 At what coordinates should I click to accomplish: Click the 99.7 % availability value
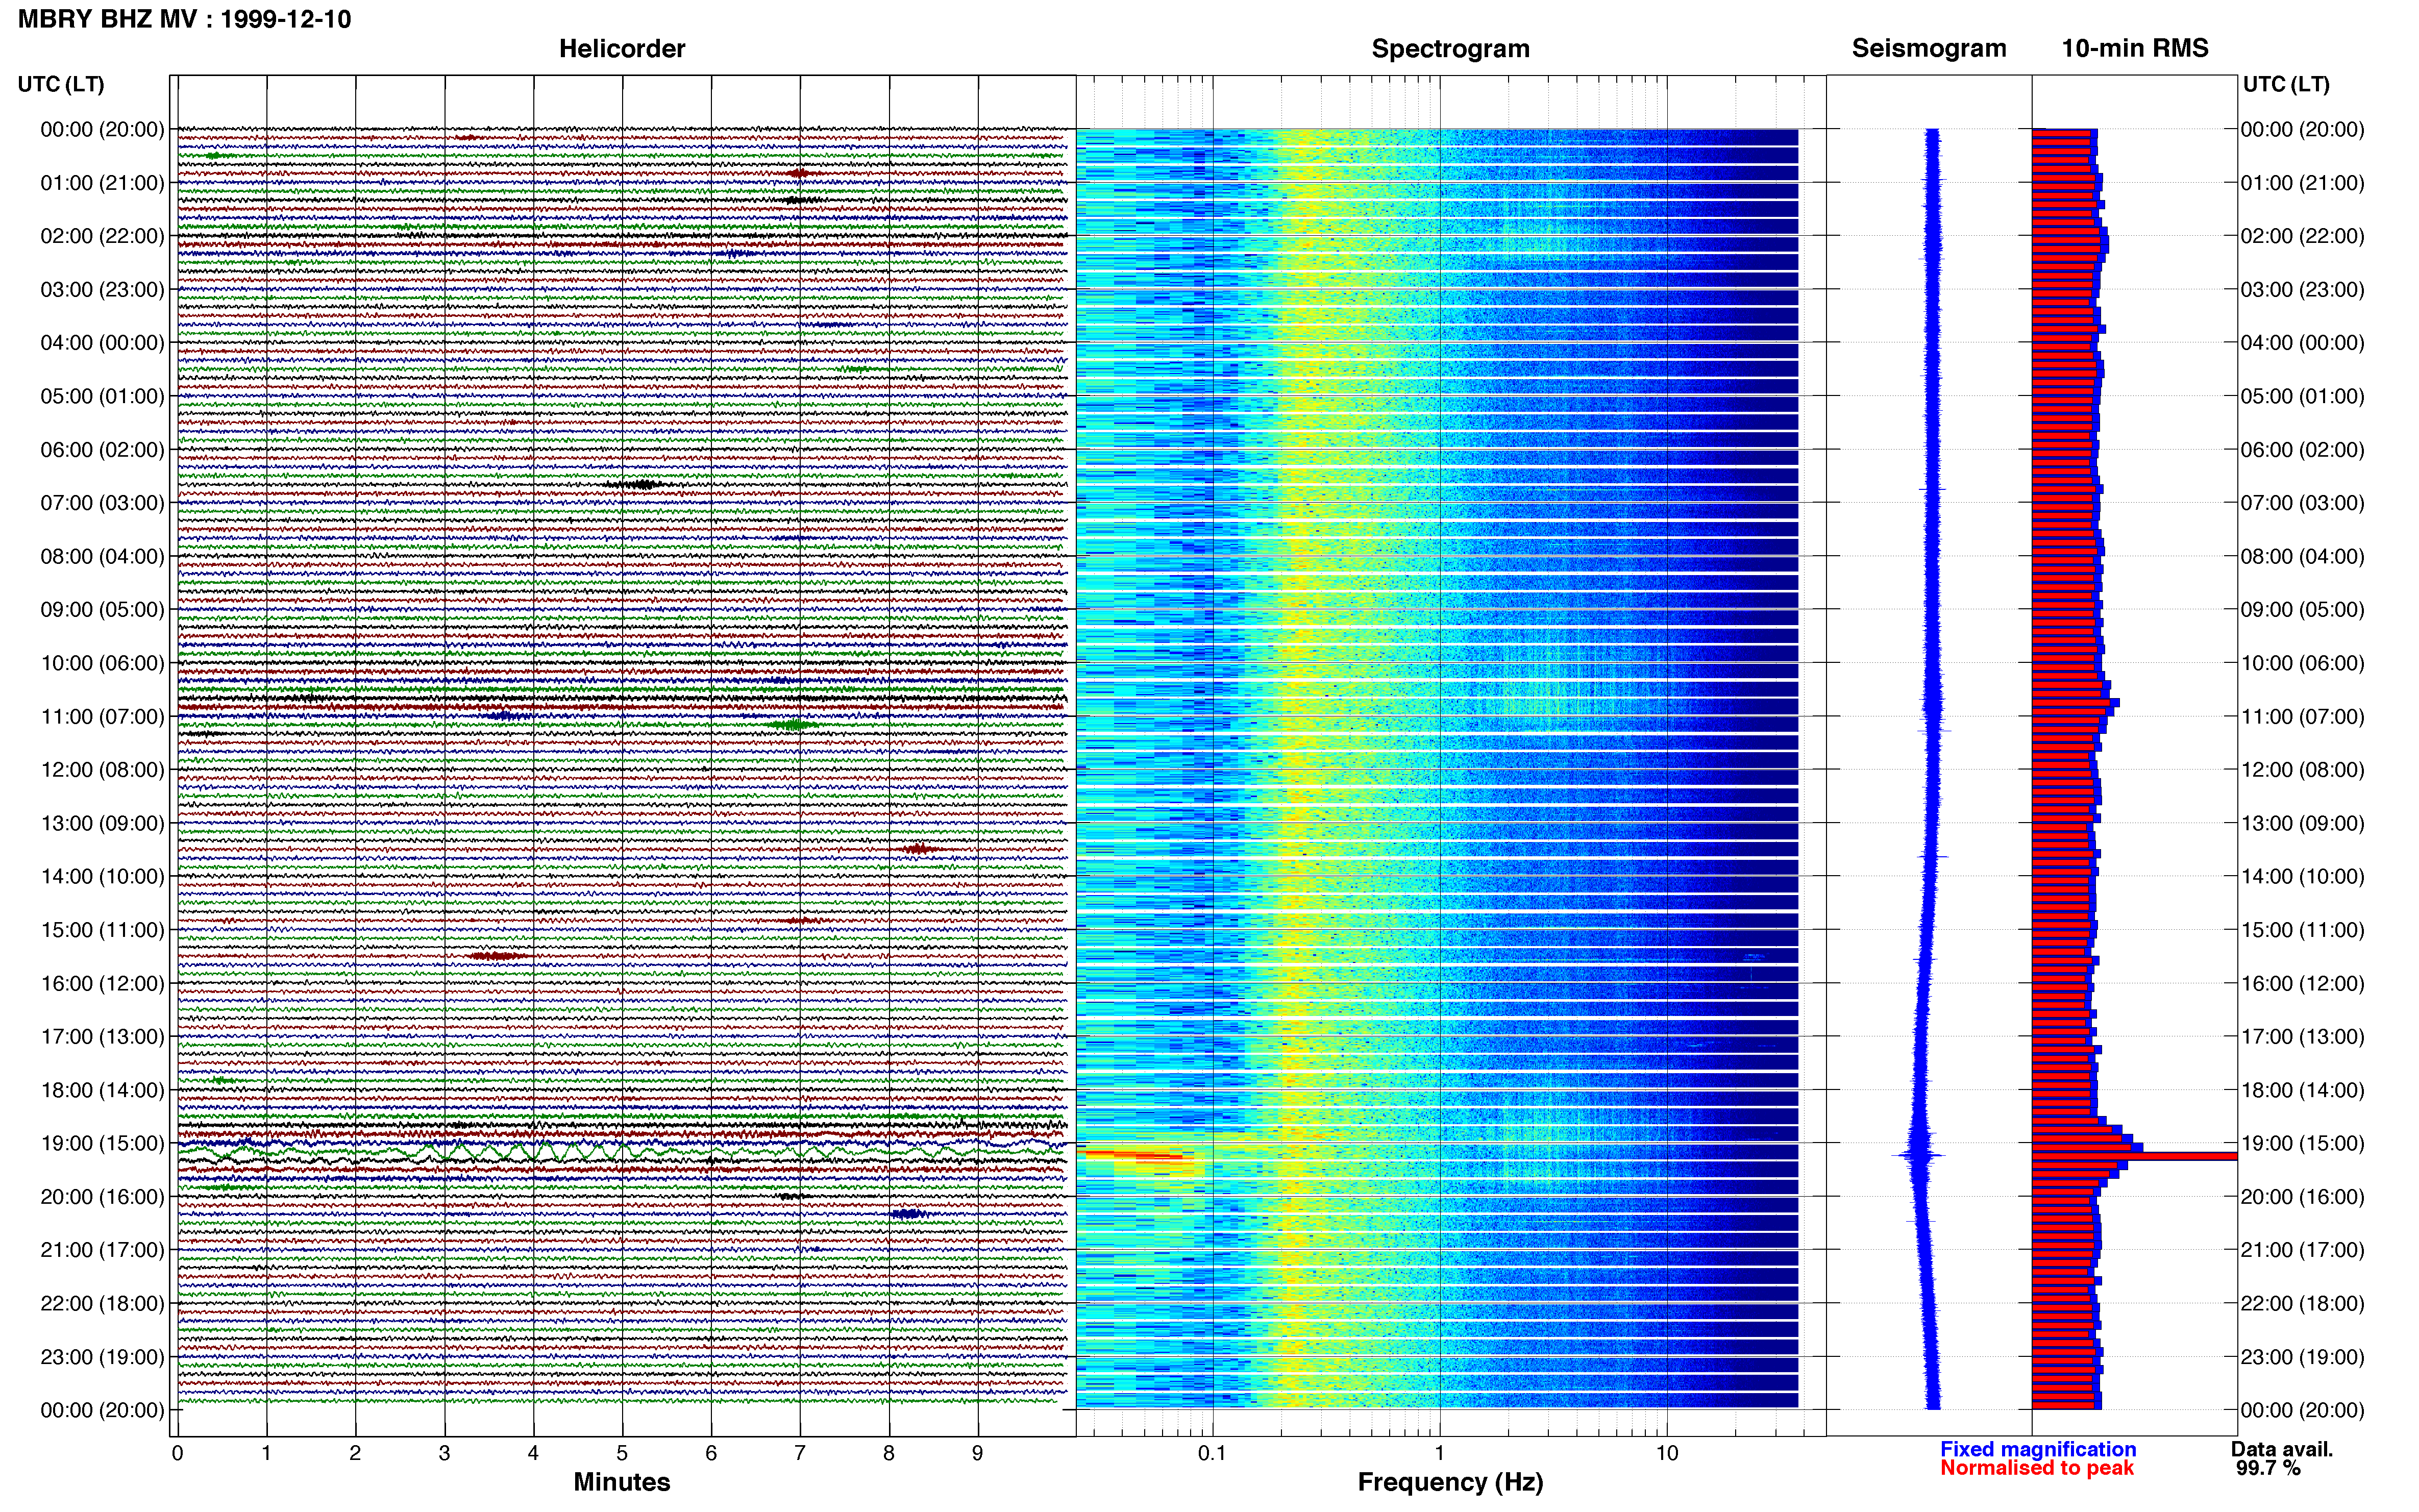click(x=2268, y=1468)
